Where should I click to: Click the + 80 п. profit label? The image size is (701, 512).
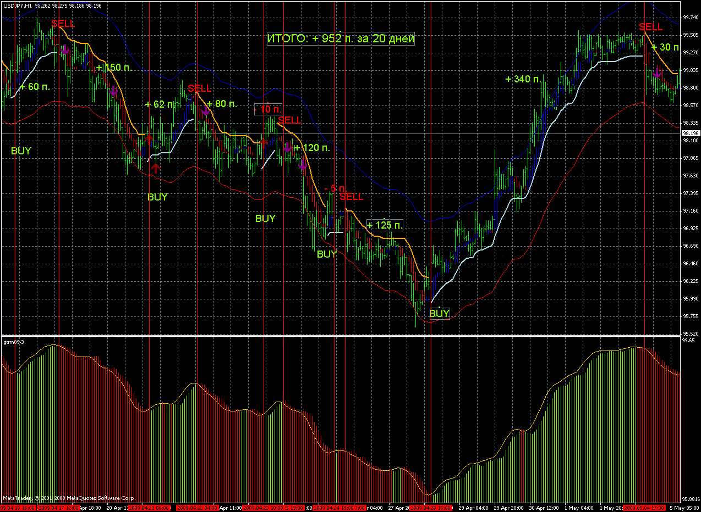click(x=222, y=103)
